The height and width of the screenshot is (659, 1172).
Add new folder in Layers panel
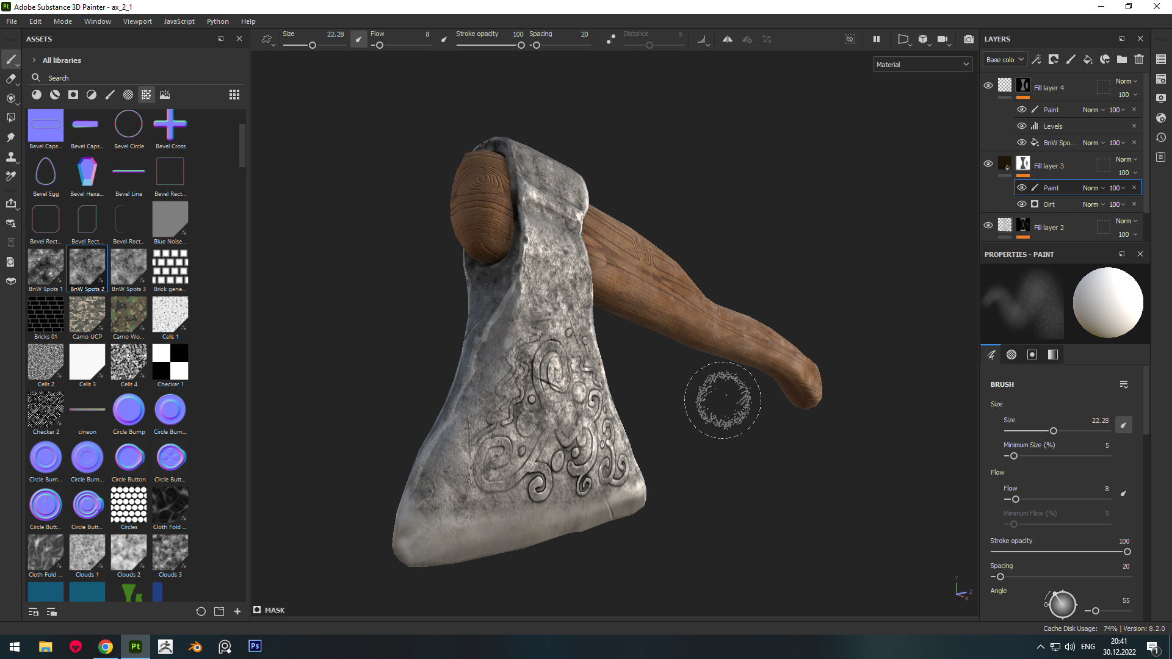click(x=1122, y=59)
